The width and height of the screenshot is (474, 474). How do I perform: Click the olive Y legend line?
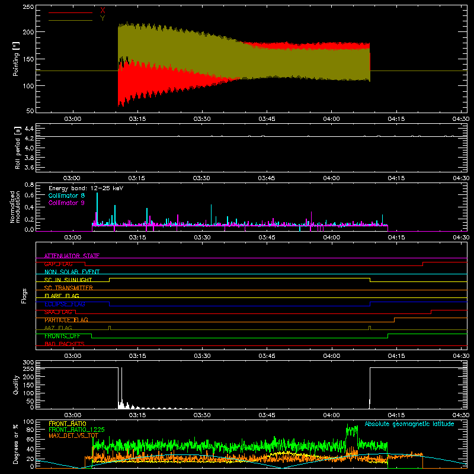tap(71, 21)
